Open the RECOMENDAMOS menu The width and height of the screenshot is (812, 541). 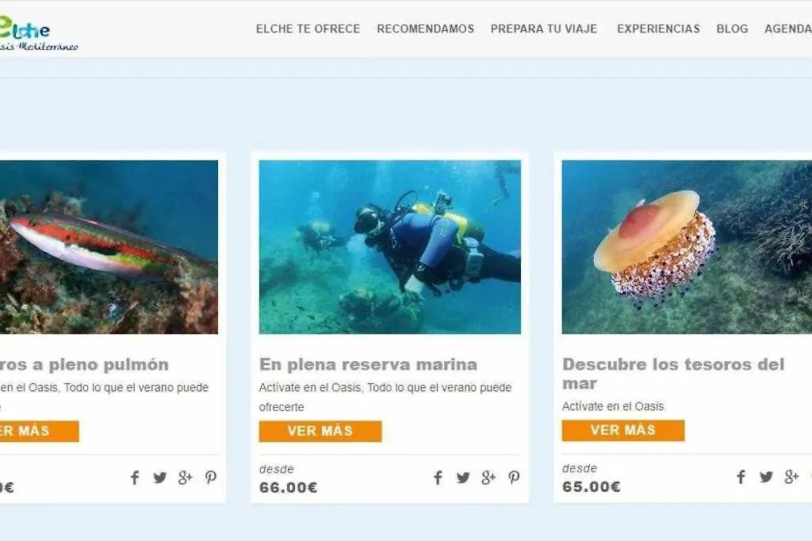[425, 29]
